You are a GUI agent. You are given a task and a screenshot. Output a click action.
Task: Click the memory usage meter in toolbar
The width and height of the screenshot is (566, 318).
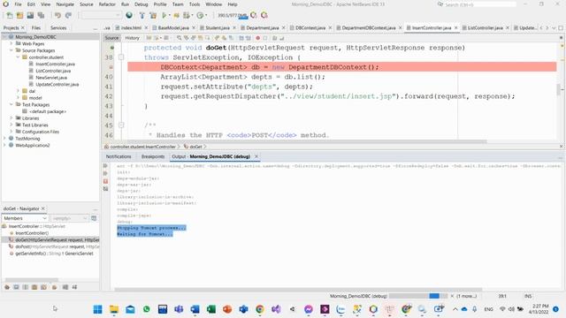[x=232, y=15]
